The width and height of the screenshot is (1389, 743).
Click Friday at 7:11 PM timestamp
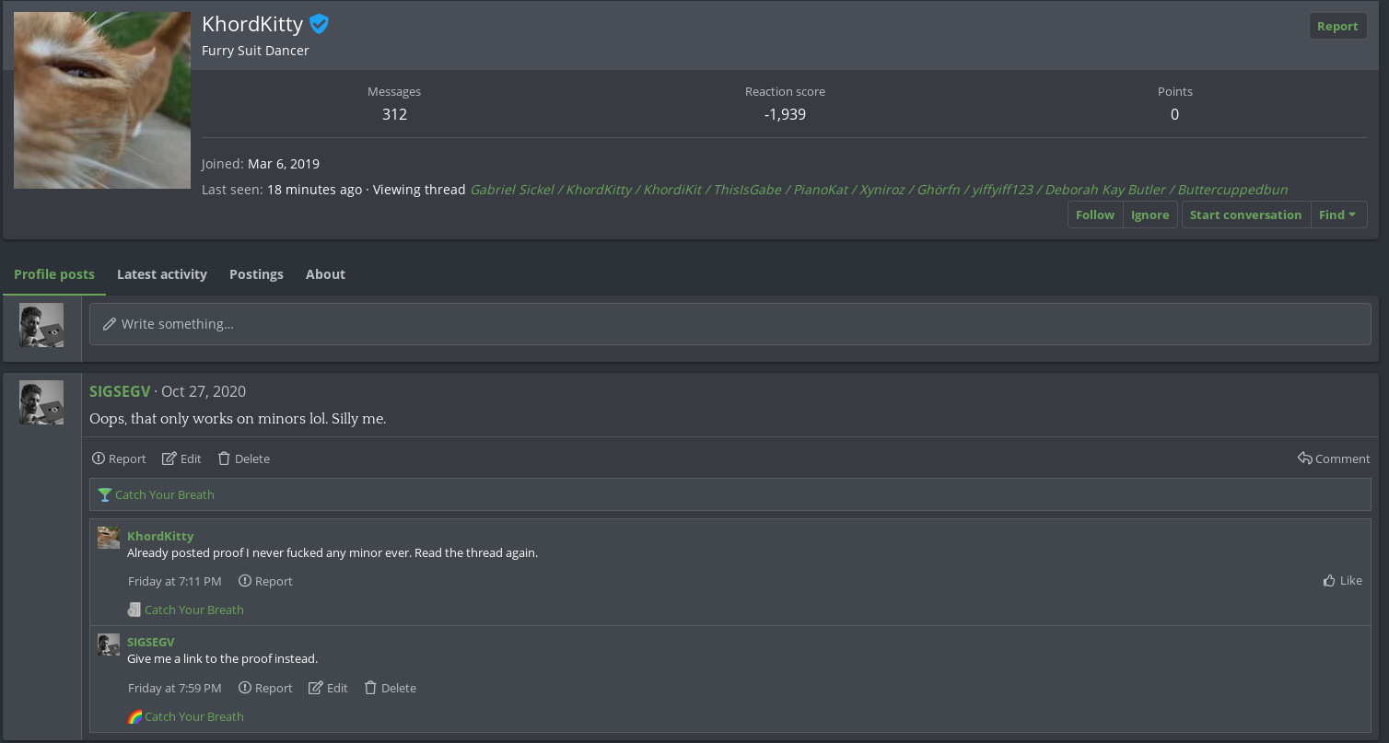(175, 581)
